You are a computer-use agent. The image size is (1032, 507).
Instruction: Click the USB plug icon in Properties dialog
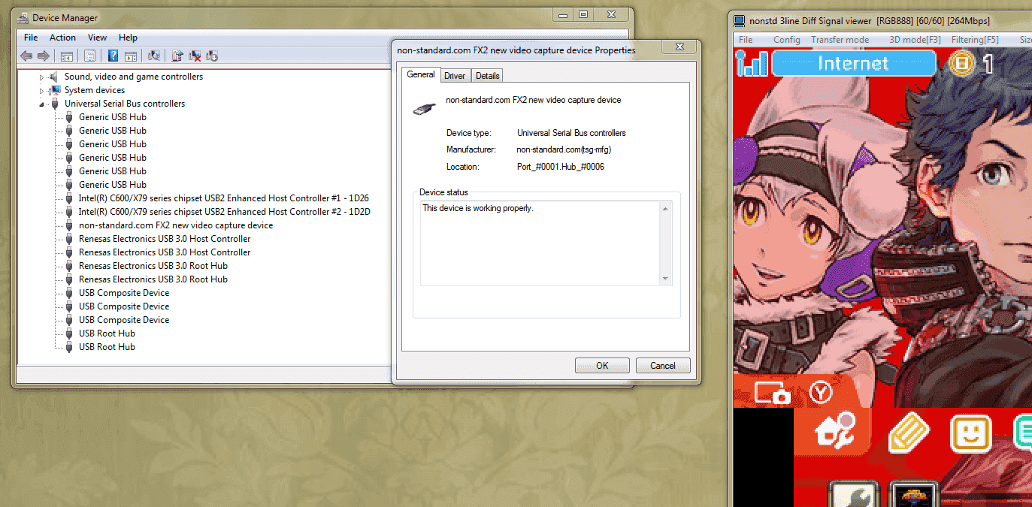[424, 109]
